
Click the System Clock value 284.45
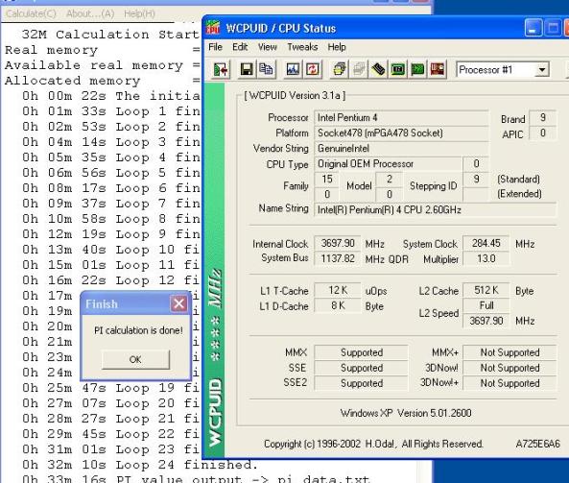point(486,243)
